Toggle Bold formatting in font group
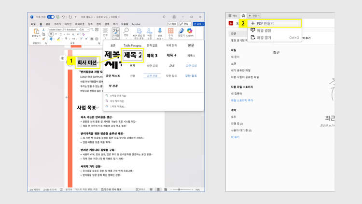The height and width of the screenshot is (204, 362). click(x=51, y=34)
